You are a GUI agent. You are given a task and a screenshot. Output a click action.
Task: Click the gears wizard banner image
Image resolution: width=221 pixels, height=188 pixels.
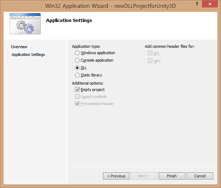coord(25,24)
